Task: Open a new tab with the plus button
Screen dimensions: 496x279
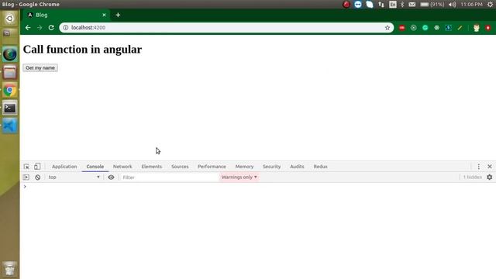Action: 118,15
